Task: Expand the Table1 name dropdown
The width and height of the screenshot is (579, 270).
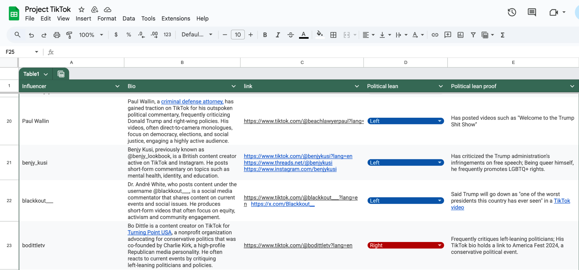Action: 46,74
